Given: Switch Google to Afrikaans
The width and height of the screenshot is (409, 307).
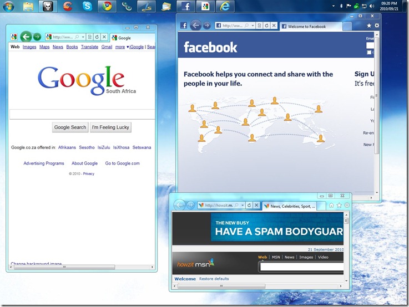Looking at the screenshot, I should pyautogui.click(x=67, y=147).
